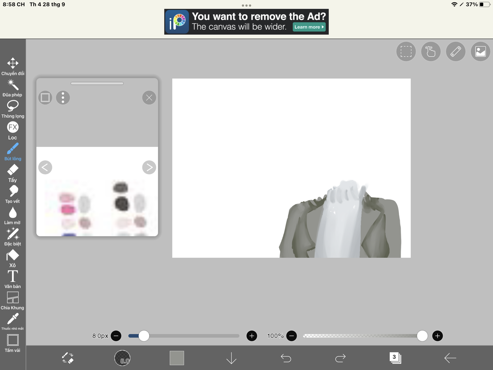Image resolution: width=493 pixels, height=370 pixels.
Task: Select the Thòng lọng lasso tool
Action: click(x=13, y=109)
